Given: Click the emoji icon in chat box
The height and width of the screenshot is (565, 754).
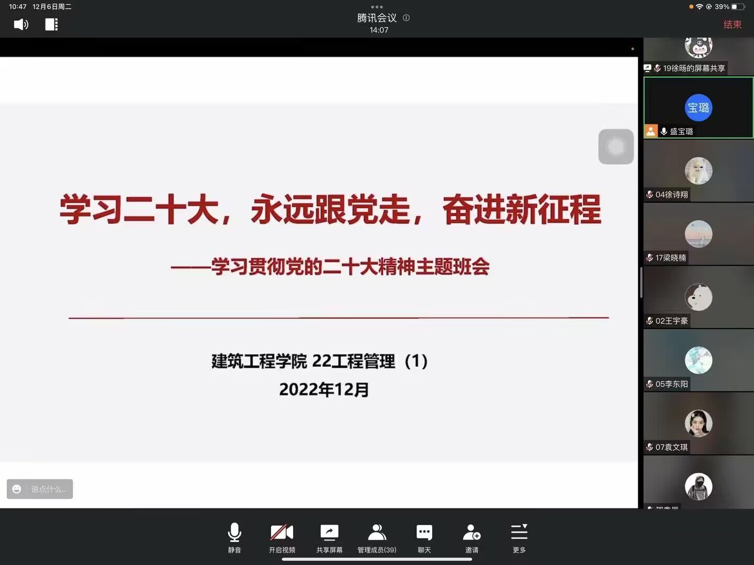Looking at the screenshot, I should tap(17, 489).
